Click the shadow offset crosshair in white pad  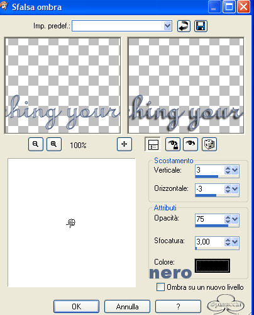71,223
